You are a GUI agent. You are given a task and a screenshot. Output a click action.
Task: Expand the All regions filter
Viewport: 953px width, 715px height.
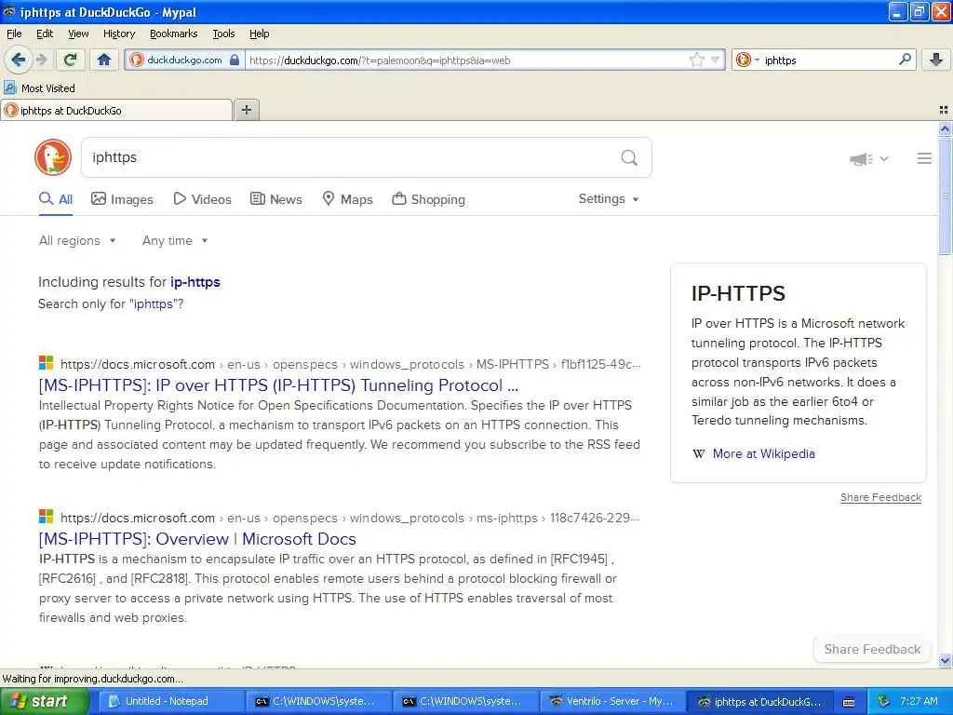coord(77,241)
